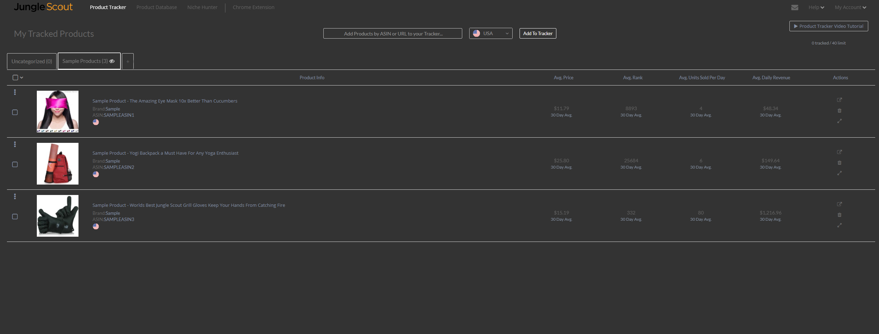The height and width of the screenshot is (334, 879).
Task: Expand the My Account menu
Action: (851, 7)
